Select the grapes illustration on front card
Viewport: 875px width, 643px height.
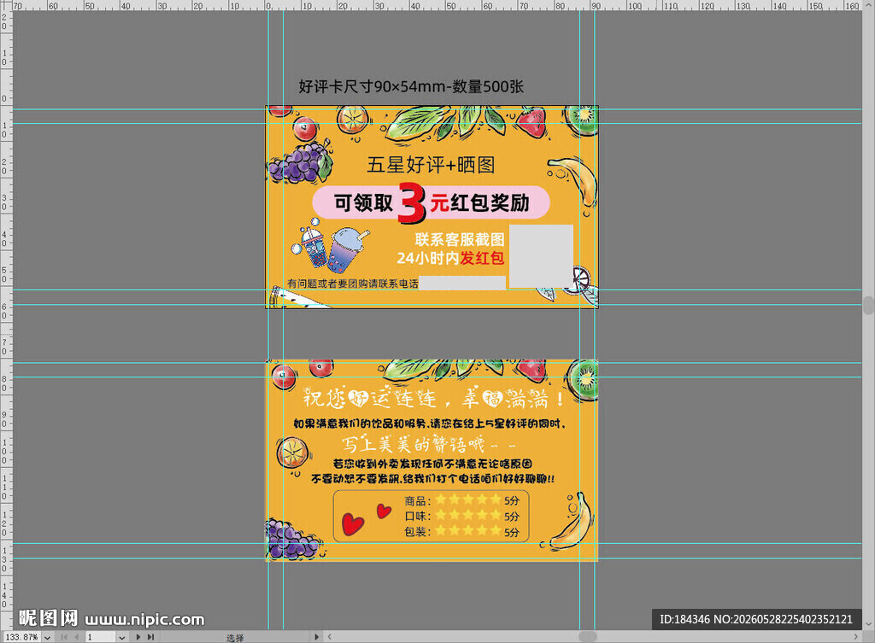300,163
